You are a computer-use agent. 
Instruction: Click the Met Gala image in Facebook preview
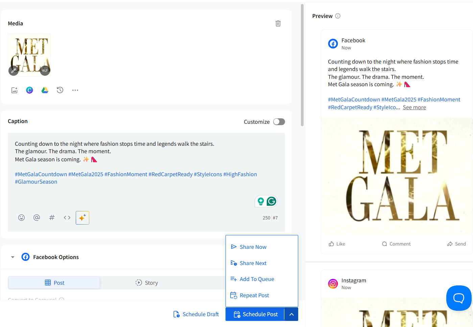point(397,176)
